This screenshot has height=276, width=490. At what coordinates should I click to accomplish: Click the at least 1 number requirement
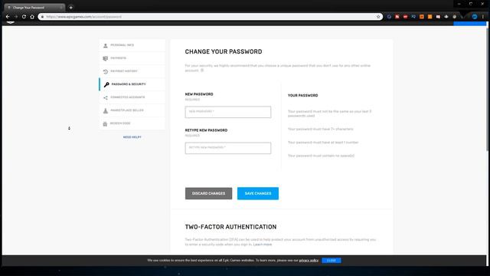pos(323,143)
